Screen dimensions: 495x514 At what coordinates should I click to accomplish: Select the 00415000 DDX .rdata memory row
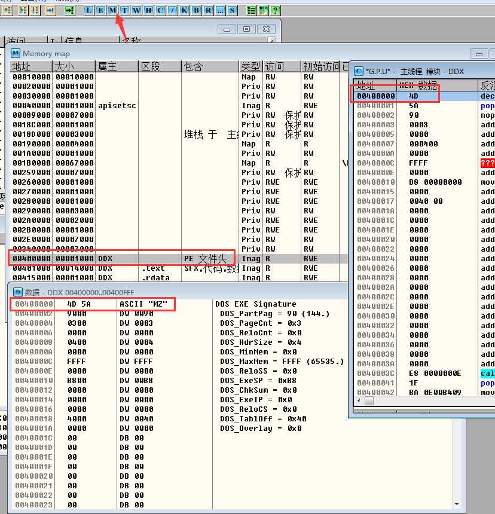pos(179,278)
